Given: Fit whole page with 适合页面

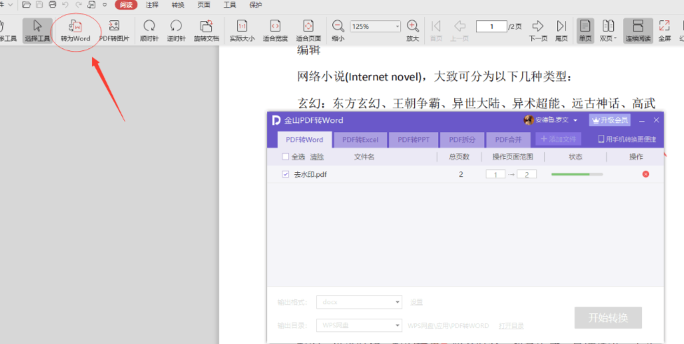Looking at the screenshot, I should 308,31.
